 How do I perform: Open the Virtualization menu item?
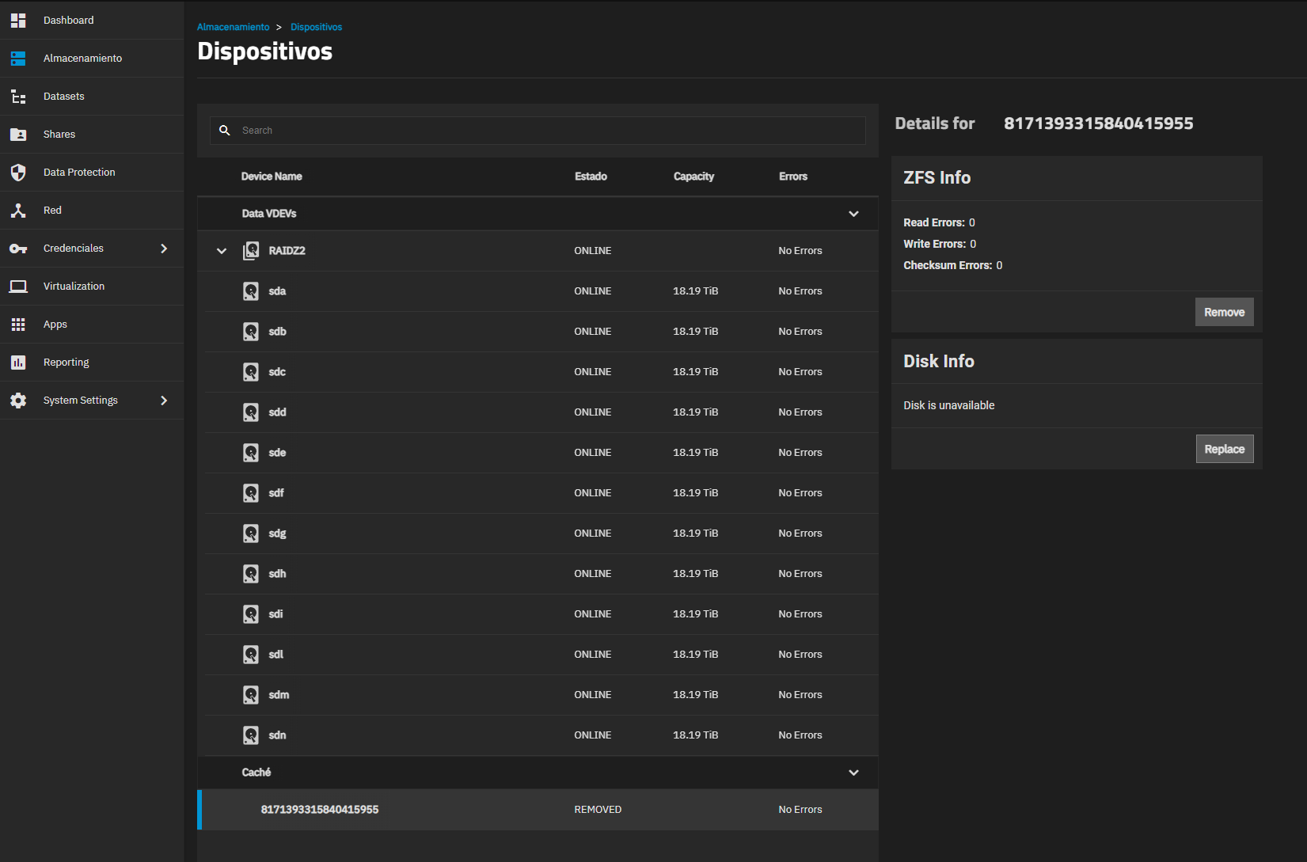click(x=92, y=287)
